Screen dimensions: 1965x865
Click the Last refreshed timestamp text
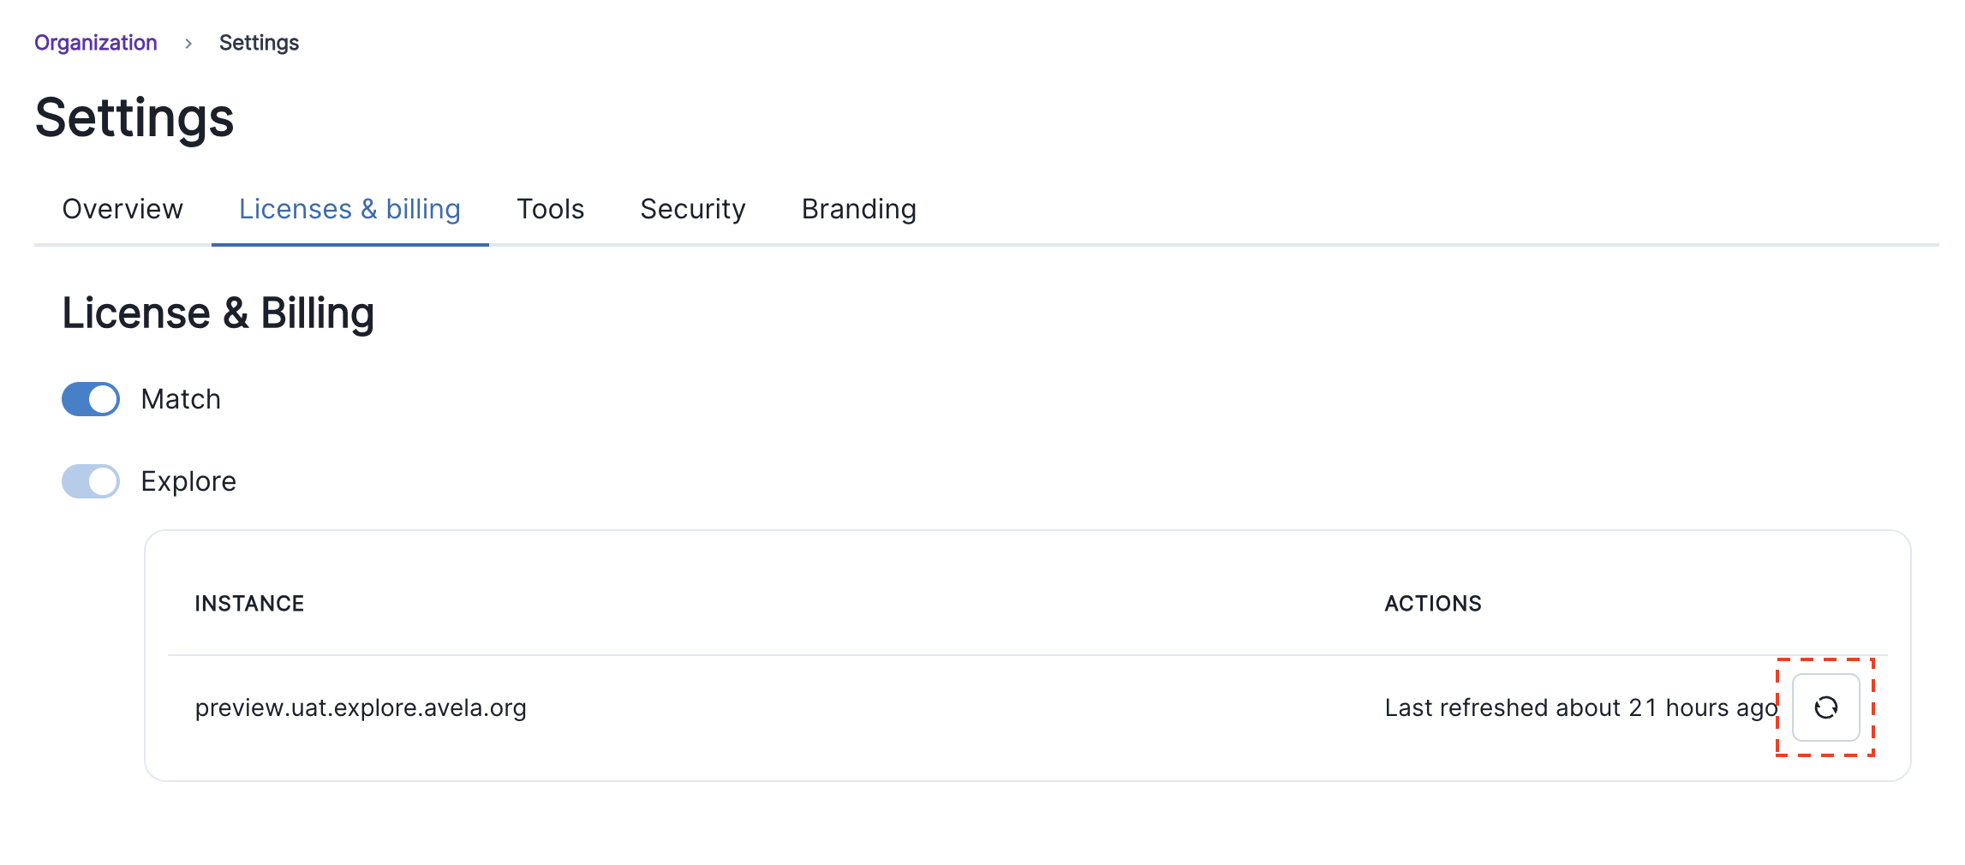[x=1580, y=708]
